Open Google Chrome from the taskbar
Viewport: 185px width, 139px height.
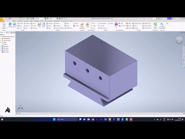pos(93,119)
